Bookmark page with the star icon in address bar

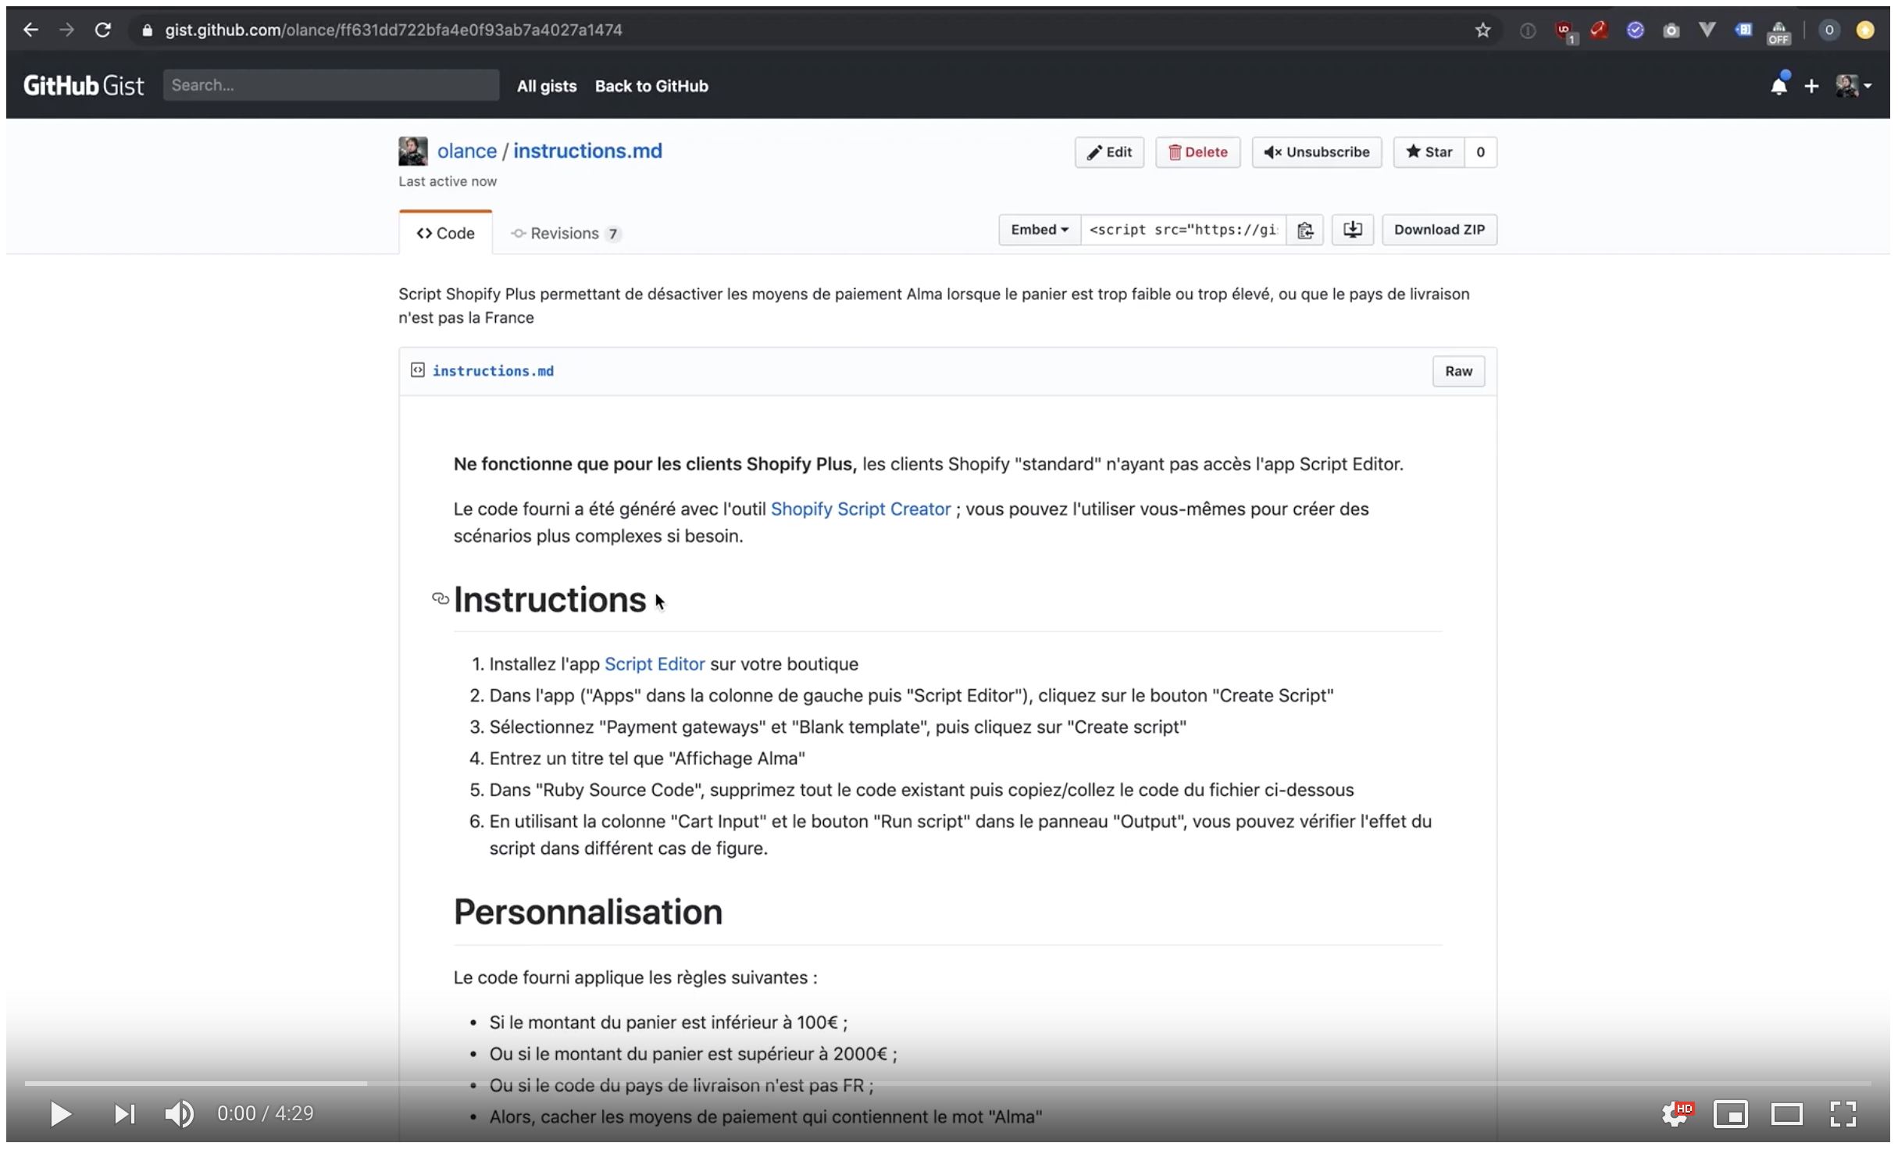[1482, 30]
